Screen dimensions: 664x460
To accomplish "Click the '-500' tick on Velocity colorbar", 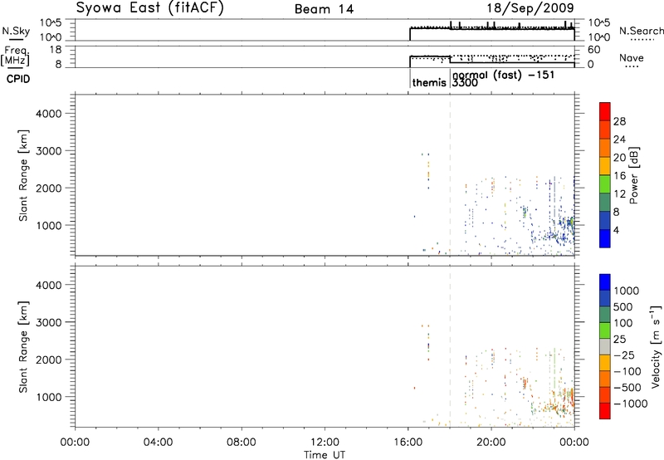I will pyautogui.click(x=627, y=388).
